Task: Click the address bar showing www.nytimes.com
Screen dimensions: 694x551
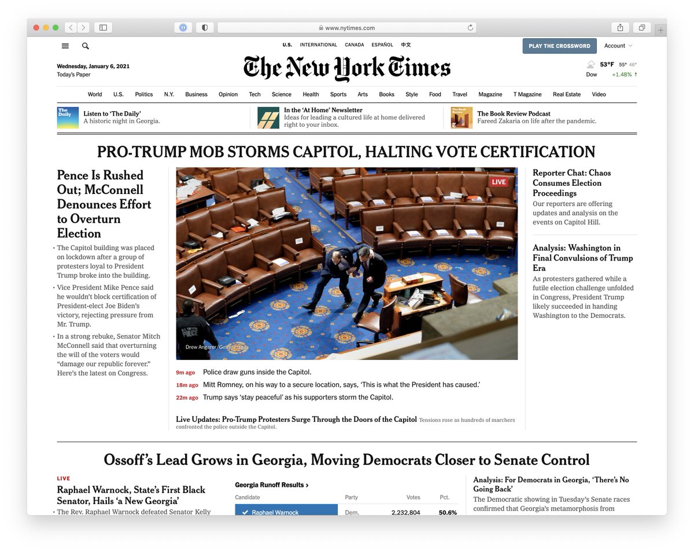Action: click(347, 27)
